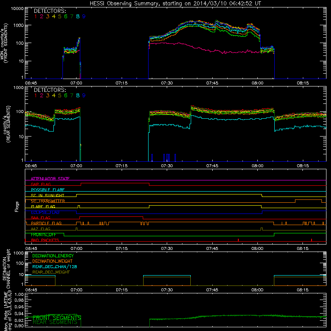Click the DECIMATION_WEIGHT legend entry
Screen dimensions: 331x331
click(53, 261)
